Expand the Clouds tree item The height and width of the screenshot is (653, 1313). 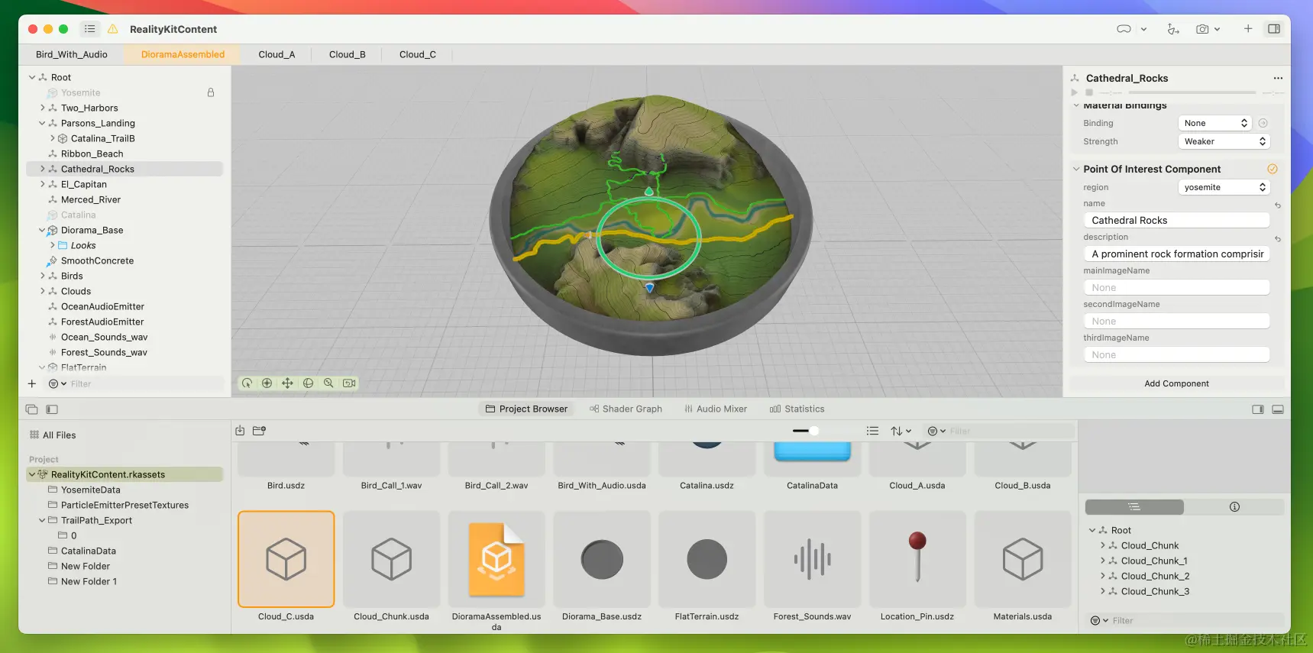[43, 291]
